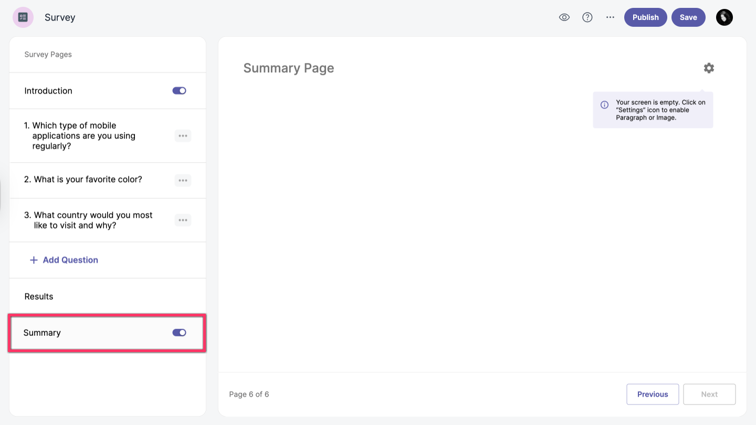Click plus icon beside Add Question
The width and height of the screenshot is (756, 425).
point(34,260)
